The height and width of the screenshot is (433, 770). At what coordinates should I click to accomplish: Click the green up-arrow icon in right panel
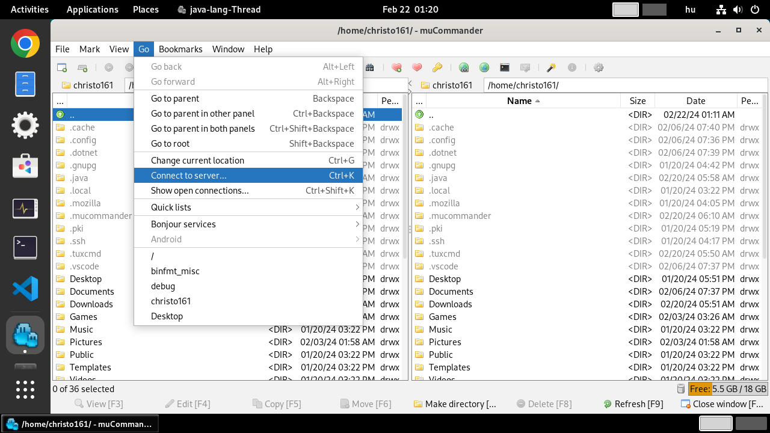pyautogui.click(x=419, y=114)
